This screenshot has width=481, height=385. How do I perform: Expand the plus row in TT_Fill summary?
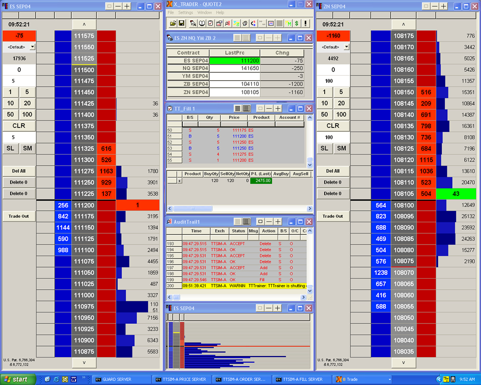click(x=180, y=181)
